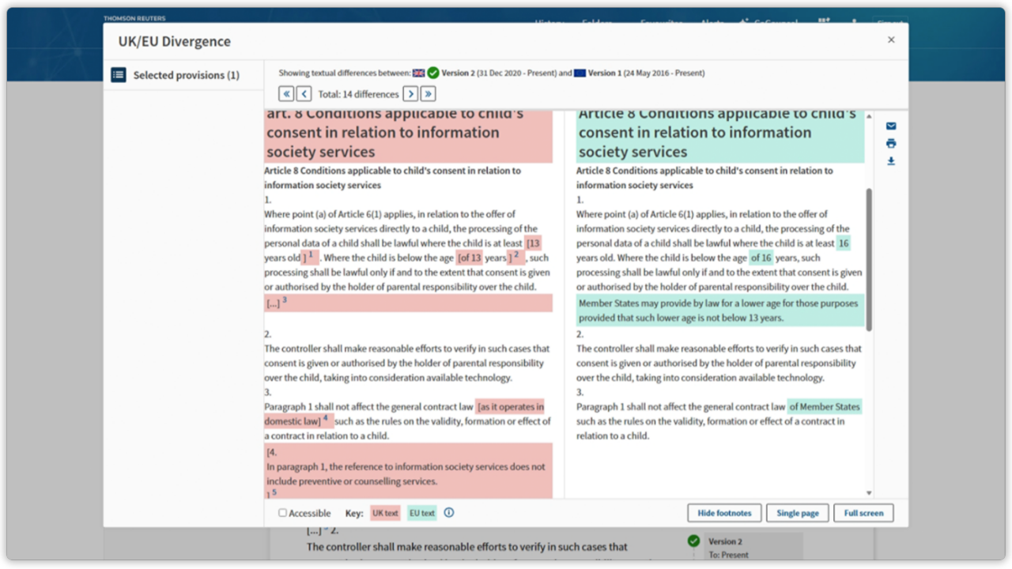Jump to the last difference
This screenshot has width=1012, height=569.
[427, 93]
